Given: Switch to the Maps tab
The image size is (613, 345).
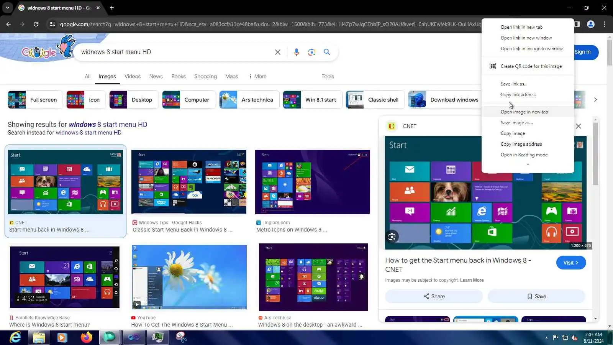Looking at the screenshot, I should (231, 76).
